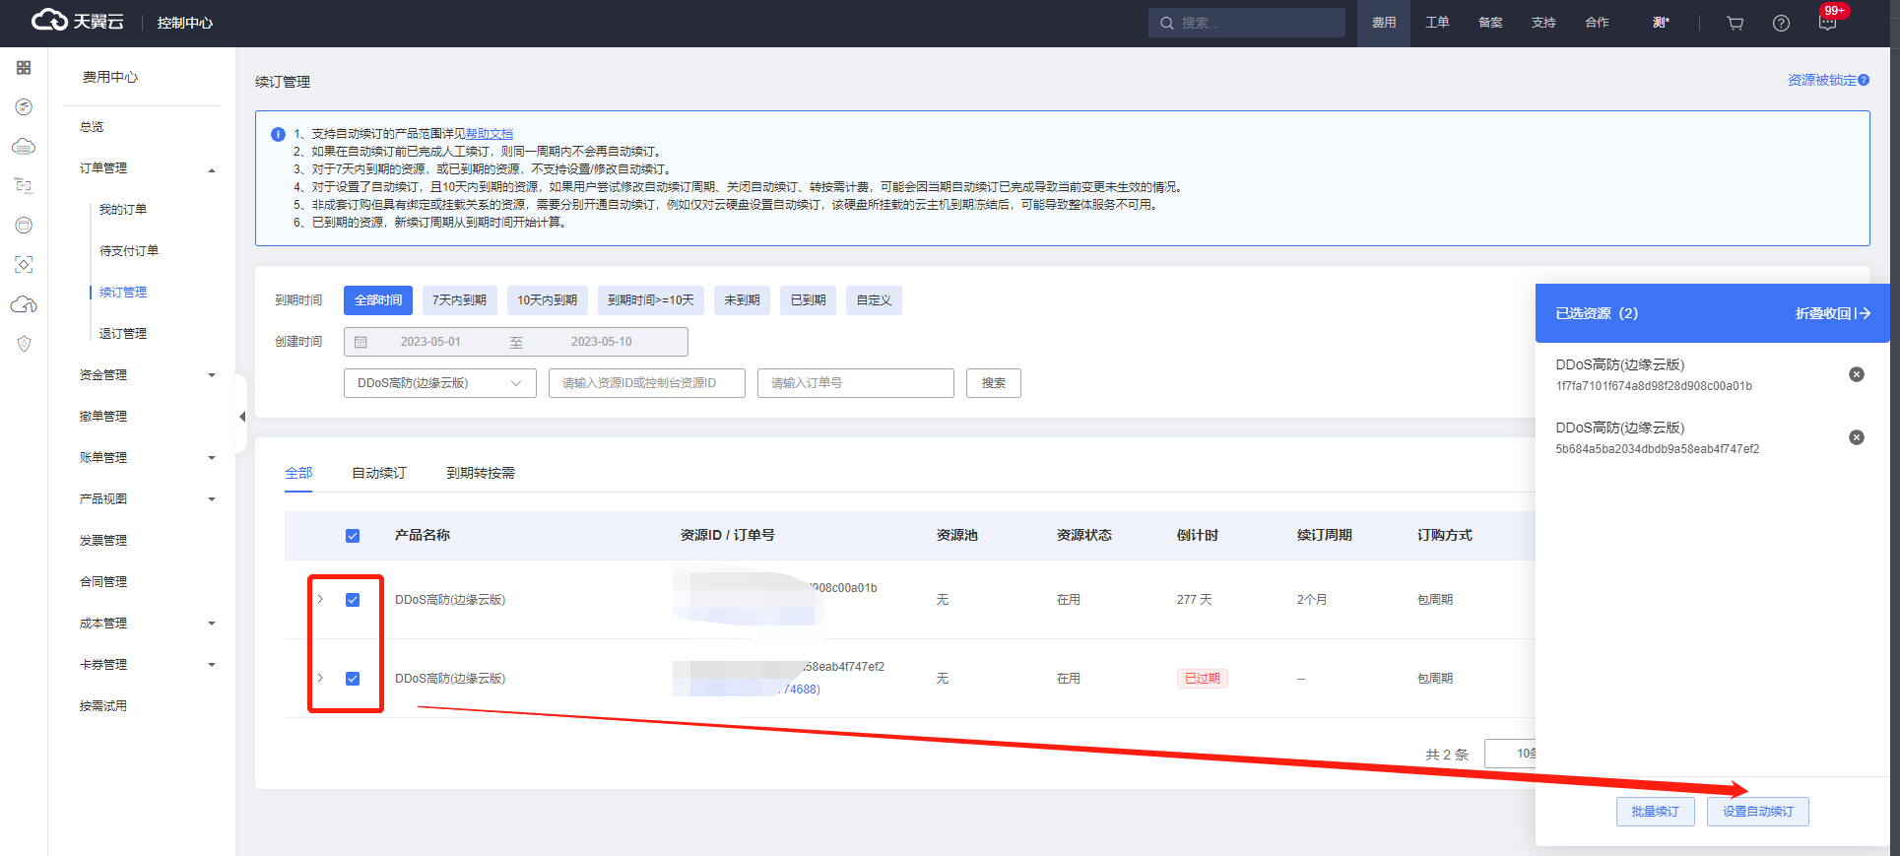The width and height of the screenshot is (1900, 856).
Task: Open 退订管理 in the sidebar menu
Action: click(123, 334)
